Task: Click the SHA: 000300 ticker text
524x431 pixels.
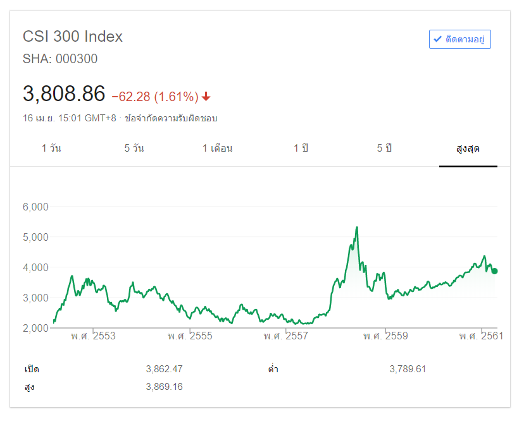Action: point(60,59)
